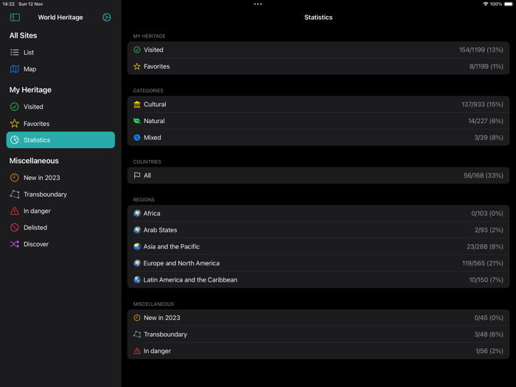Click the polygon icon in Transboundary stats row

[x=137, y=335]
